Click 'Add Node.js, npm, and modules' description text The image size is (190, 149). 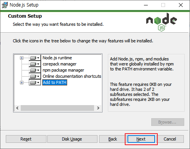[x=142, y=64]
